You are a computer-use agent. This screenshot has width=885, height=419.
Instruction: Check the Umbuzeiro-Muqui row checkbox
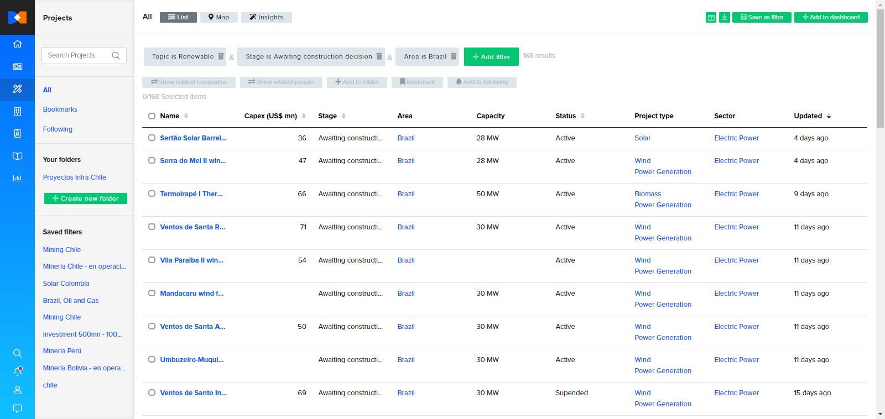coord(152,360)
